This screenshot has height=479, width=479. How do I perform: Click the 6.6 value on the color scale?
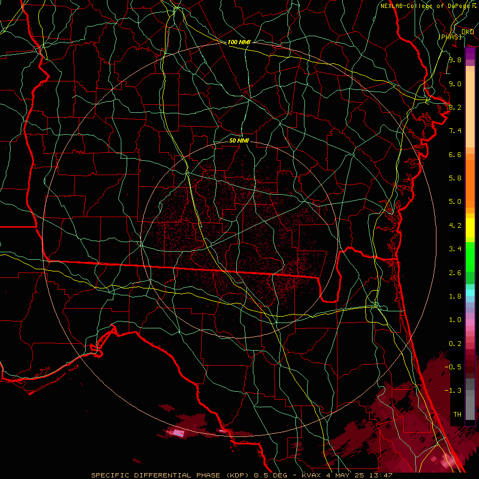click(455, 154)
